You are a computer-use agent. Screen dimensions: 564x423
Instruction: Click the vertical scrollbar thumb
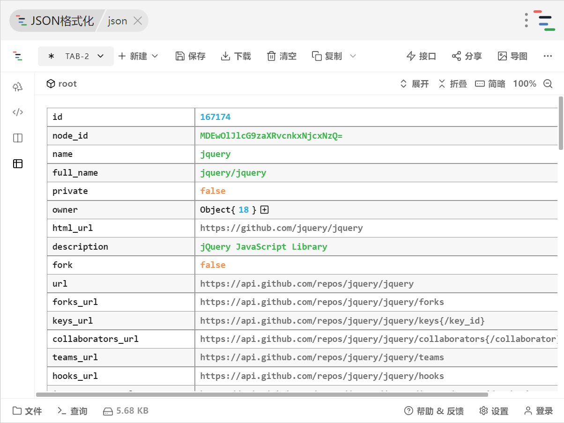point(561,123)
